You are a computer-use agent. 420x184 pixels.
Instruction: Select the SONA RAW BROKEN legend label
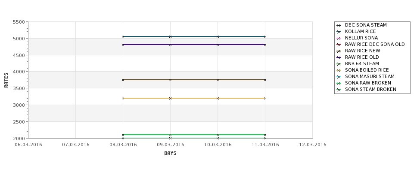tap(368, 83)
